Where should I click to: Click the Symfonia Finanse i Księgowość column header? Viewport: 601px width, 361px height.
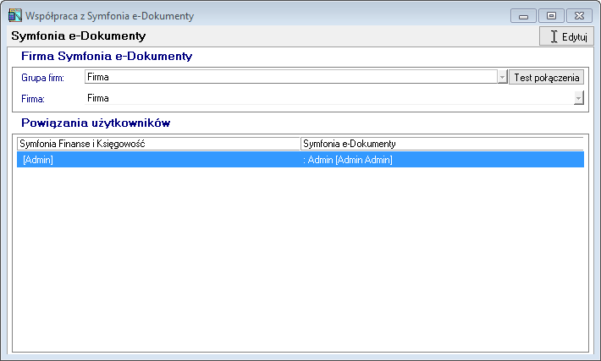(158, 144)
